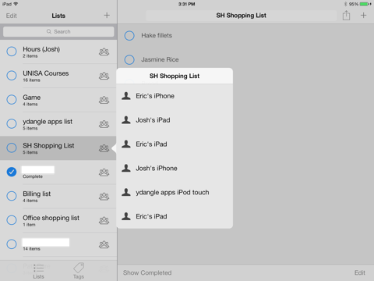Mark UNISA Courses list complete

point(12,76)
